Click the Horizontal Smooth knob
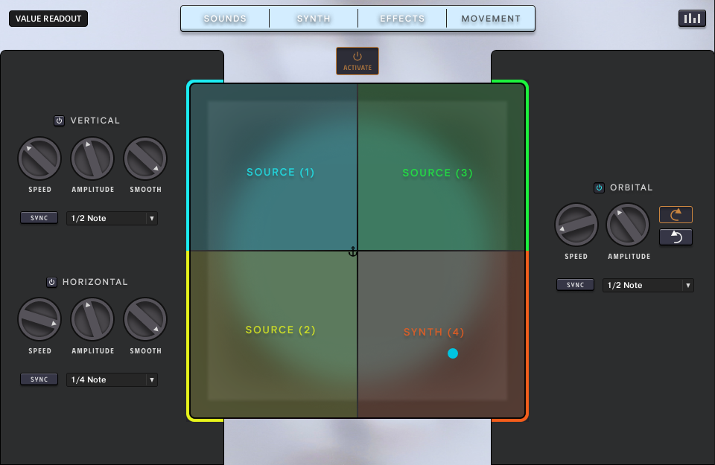Viewport: 715px width, 465px height. (145, 319)
